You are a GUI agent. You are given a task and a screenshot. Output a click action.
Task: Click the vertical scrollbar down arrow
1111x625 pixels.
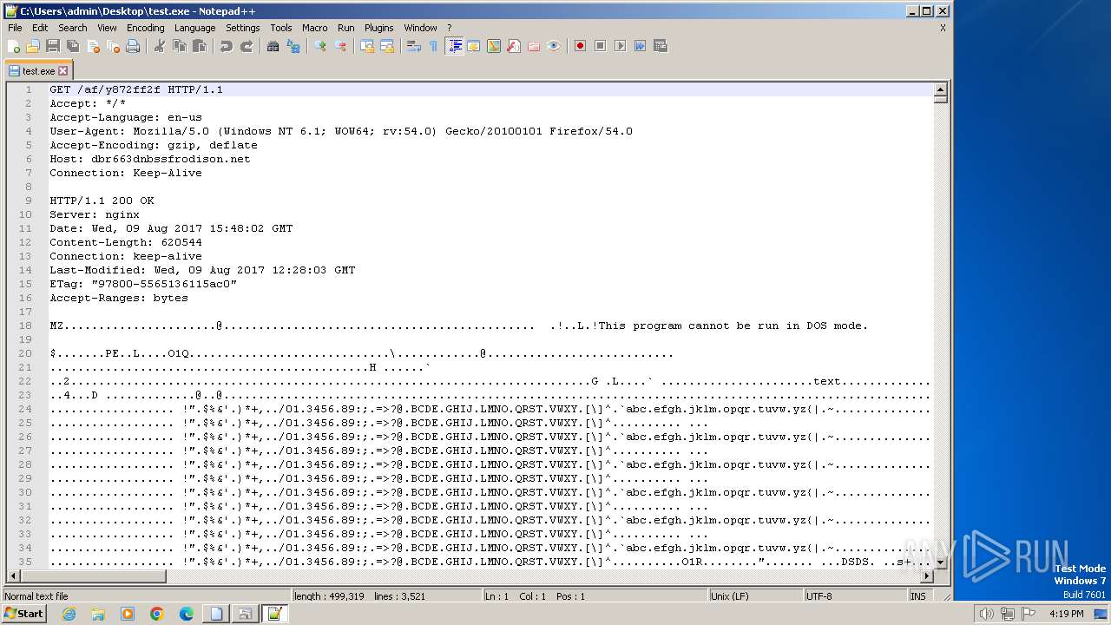pos(940,563)
